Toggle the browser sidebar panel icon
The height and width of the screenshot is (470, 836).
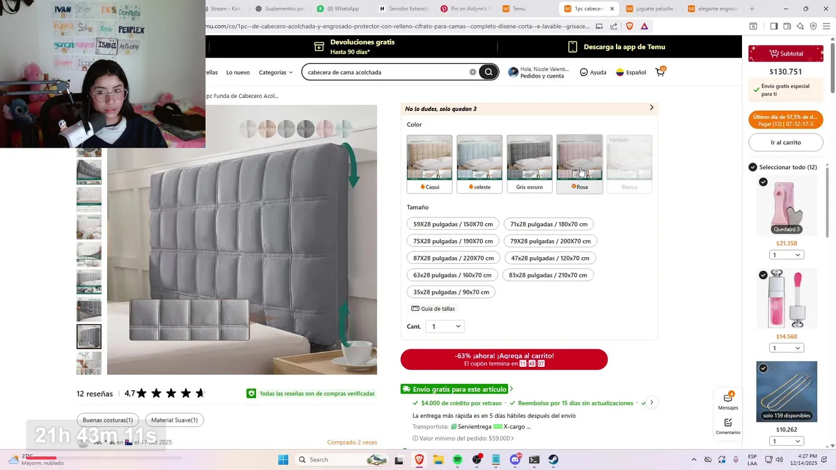(774, 26)
